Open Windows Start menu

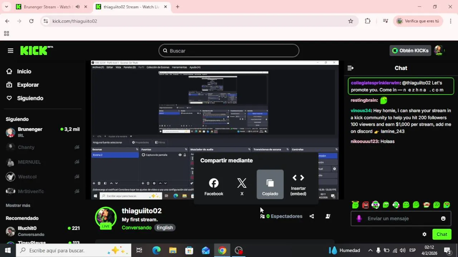click(8, 250)
